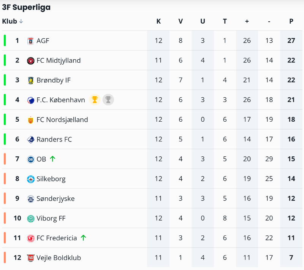Click the FC Nordsjælland crest icon
Screen dimensions: 304x270
(x=31, y=120)
